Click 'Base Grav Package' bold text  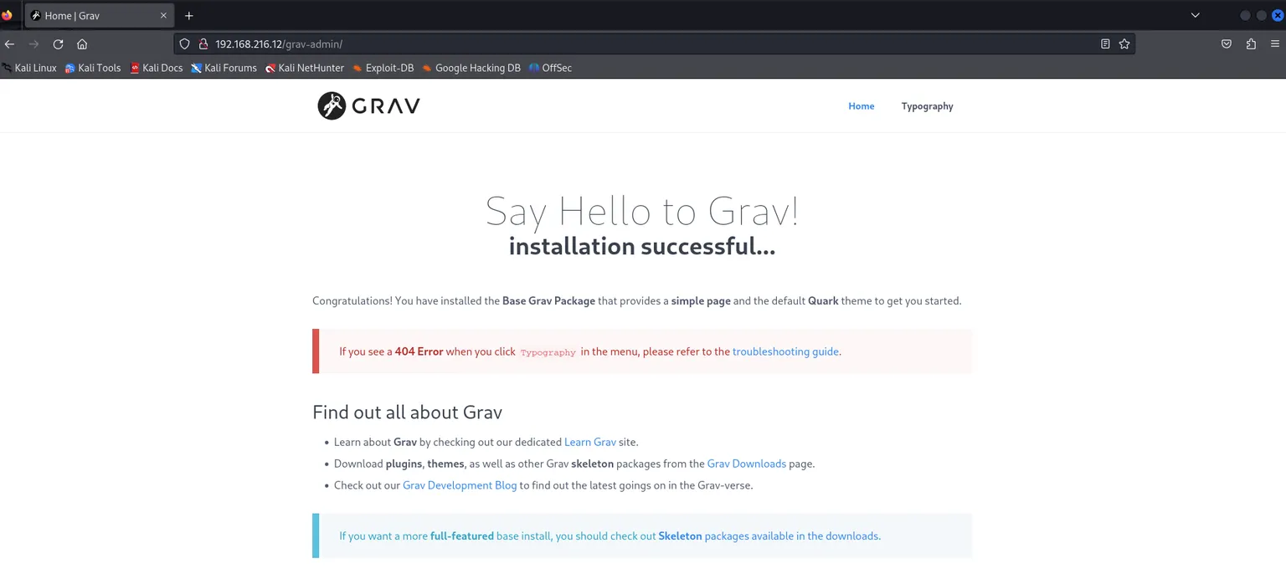point(548,300)
